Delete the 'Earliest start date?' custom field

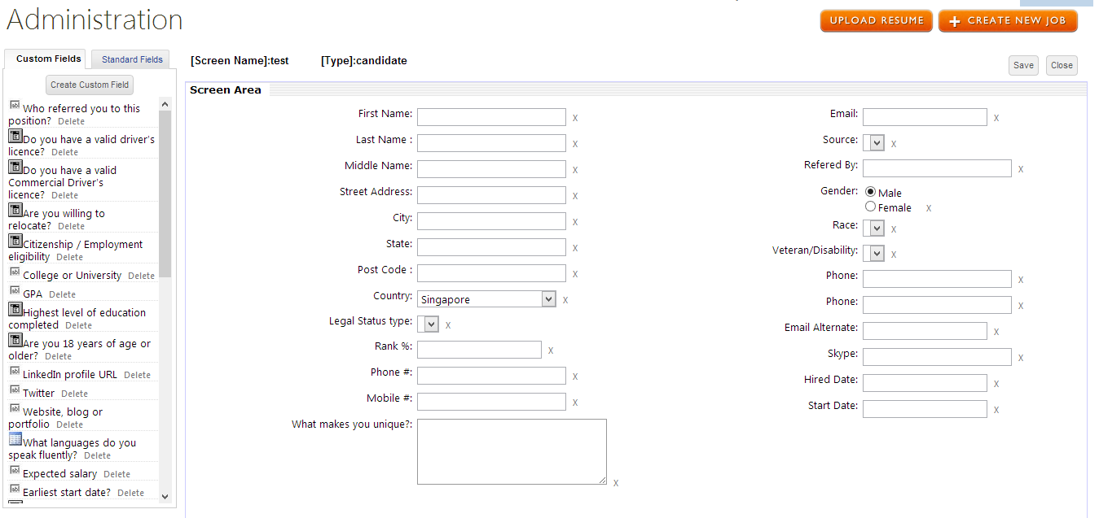(x=130, y=494)
